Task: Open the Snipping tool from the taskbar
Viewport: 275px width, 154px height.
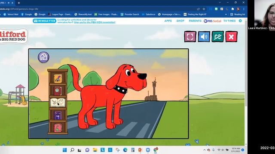Action: (x=118, y=150)
